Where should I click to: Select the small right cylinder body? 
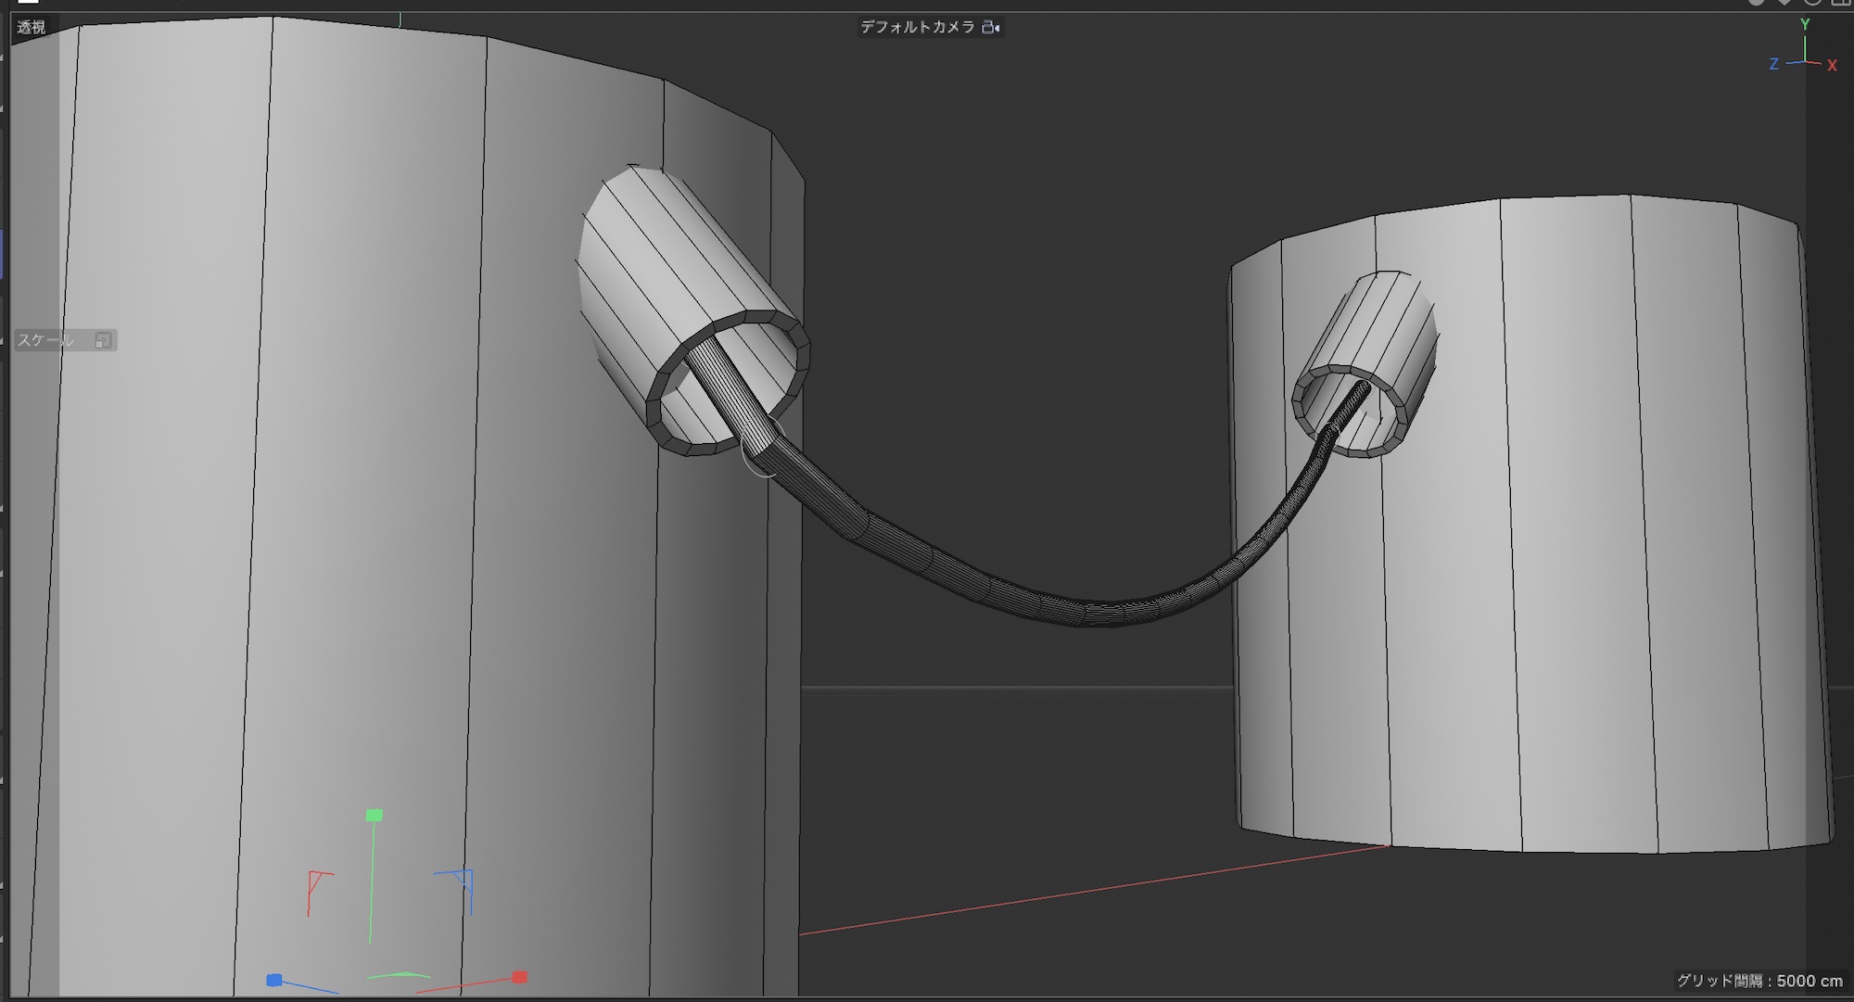pyautogui.click(x=1576, y=602)
